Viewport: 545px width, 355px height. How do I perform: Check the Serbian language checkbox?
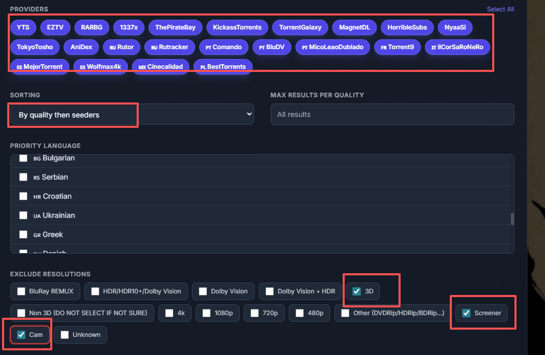click(23, 177)
